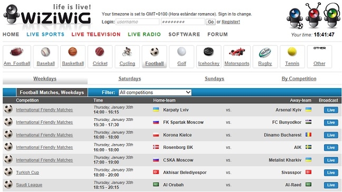
Task: Click the FC Bunyodkor team name
Action: point(287,122)
